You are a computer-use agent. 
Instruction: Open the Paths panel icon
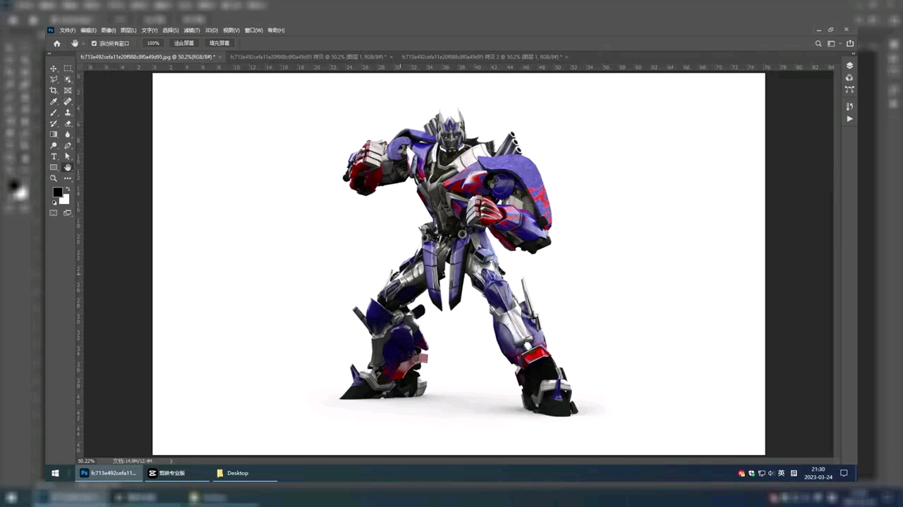point(849,89)
